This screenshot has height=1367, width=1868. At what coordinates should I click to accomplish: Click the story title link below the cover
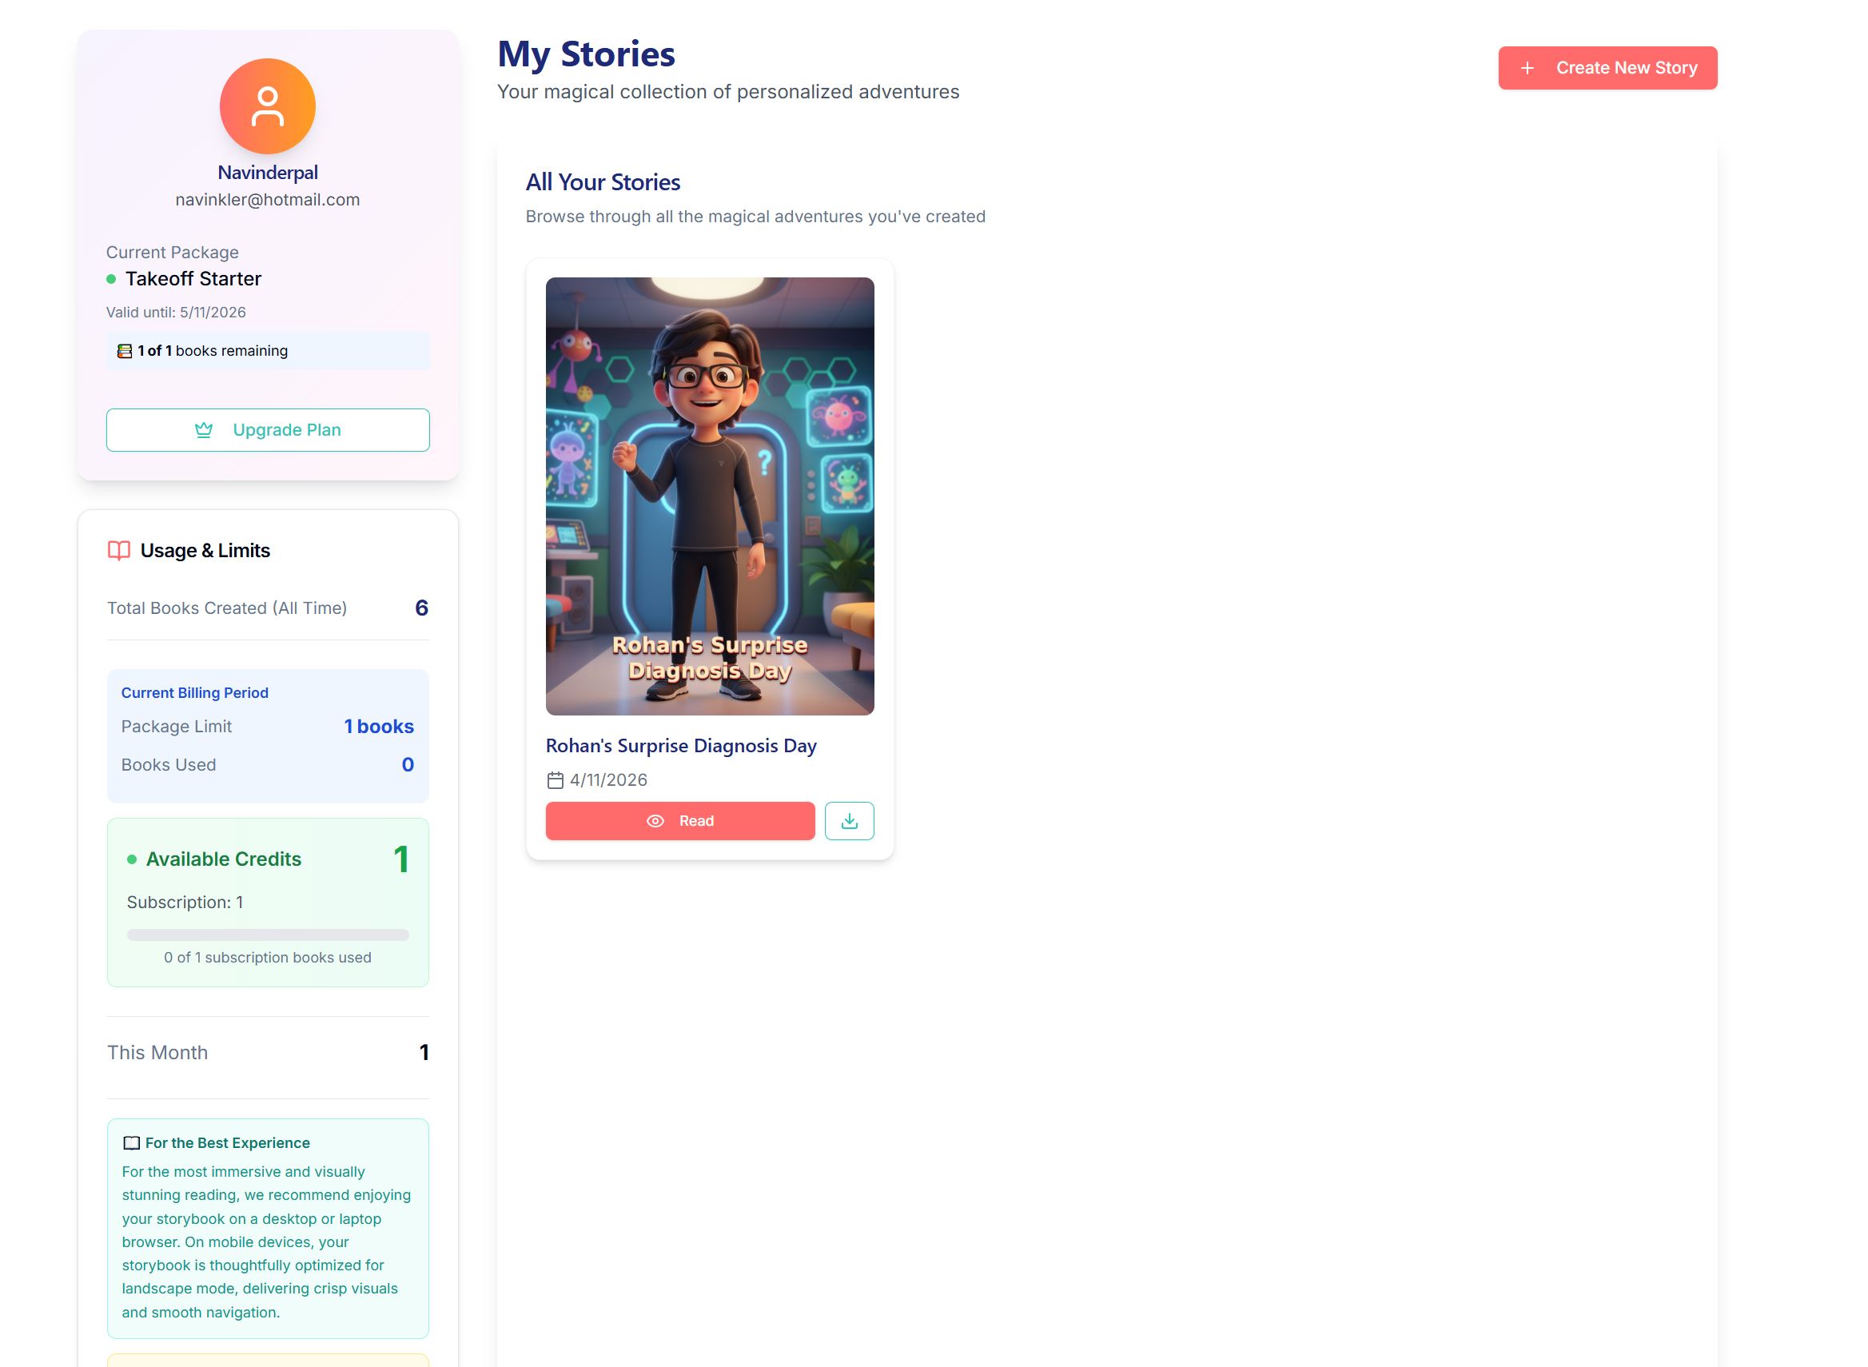point(681,746)
